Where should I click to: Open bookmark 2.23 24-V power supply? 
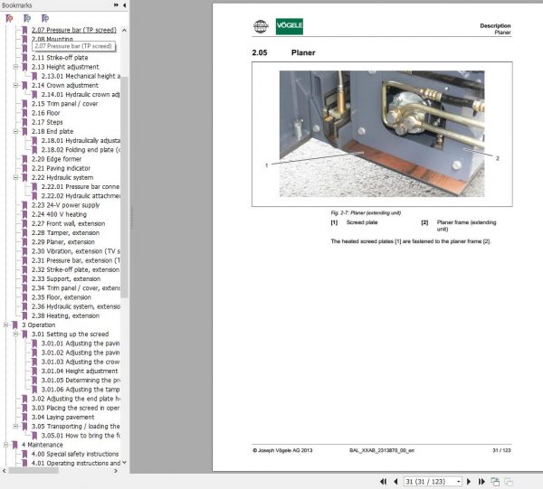click(x=65, y=205)
